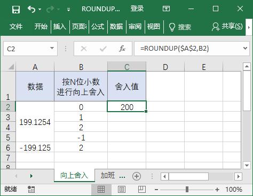Click the 搜索 lightbulb search box
The width and height of the screenshot is (253, 196).
180,27
